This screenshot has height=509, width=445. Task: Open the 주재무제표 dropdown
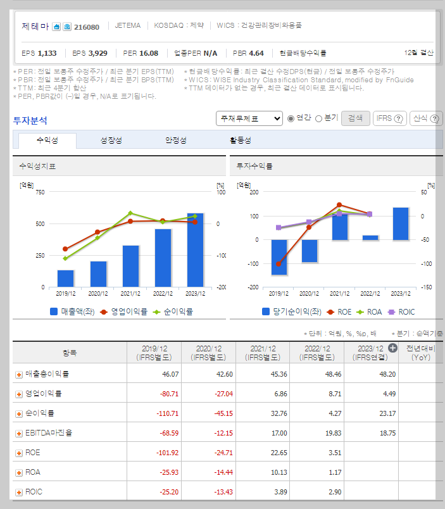pos(249,118)
